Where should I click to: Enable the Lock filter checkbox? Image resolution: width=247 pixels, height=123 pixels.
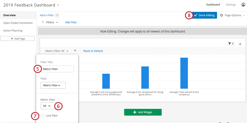42,116
